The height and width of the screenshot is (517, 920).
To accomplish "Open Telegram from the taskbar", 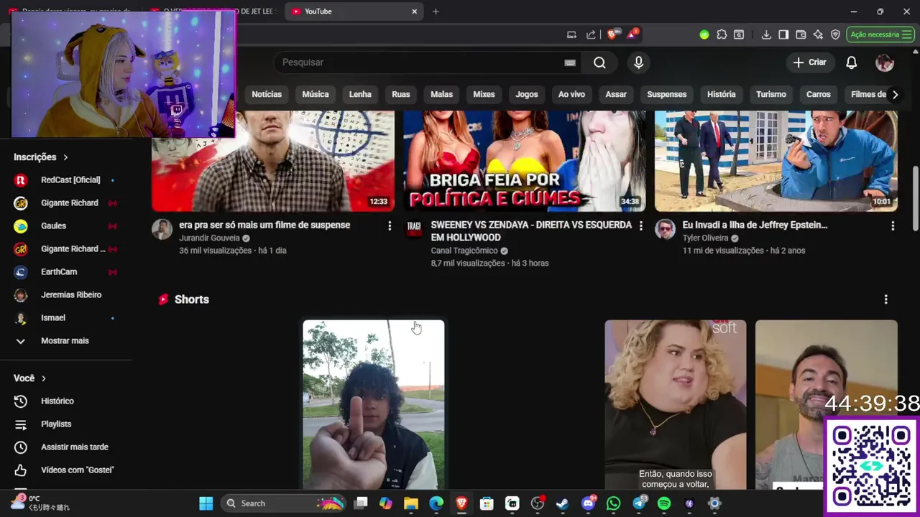I will 639,503.
